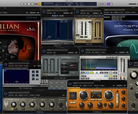Image resolution: width=138 pixels, height=114 pixels.
Task: Click the link icon in the MV2 window
Action: click(101, 13)
